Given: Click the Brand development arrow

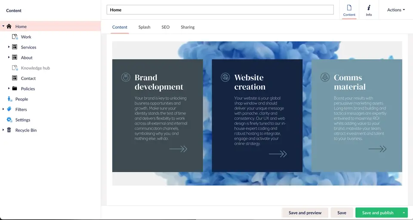Looking at the screenshot, I should [178, 149].
